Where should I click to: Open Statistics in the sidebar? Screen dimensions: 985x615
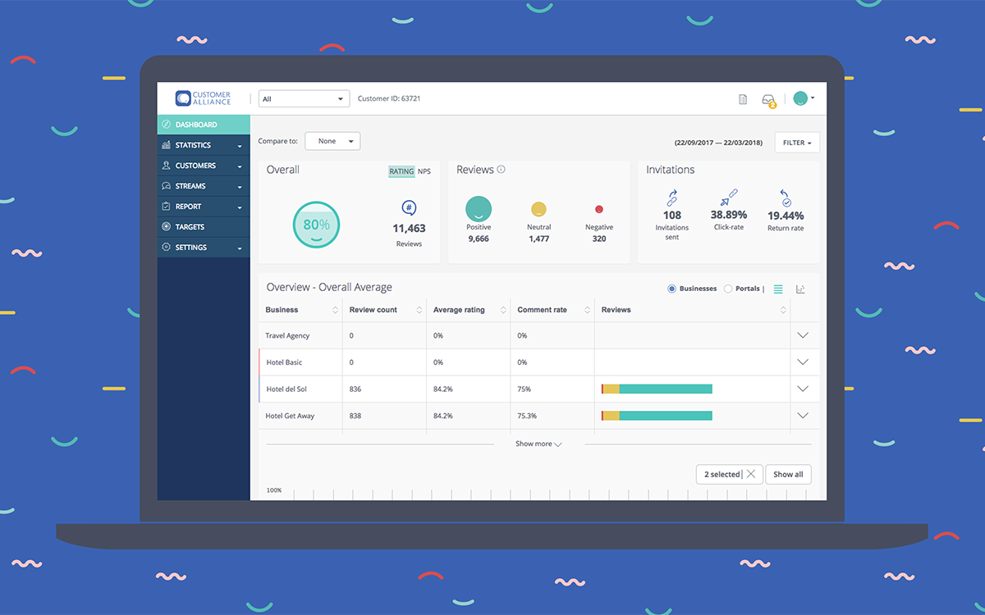click(203, 145)
